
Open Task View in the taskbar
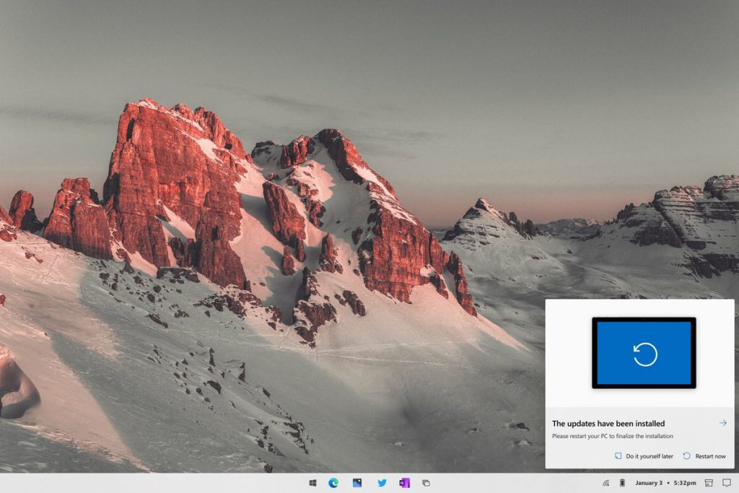click(x=427, y=483)
